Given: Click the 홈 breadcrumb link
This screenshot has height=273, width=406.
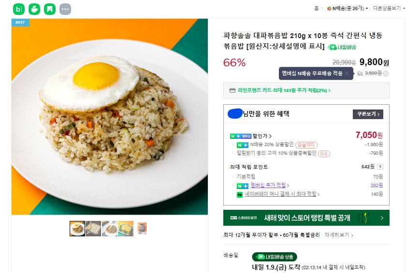Looking at the screenshot, I should tap(317, 8).
